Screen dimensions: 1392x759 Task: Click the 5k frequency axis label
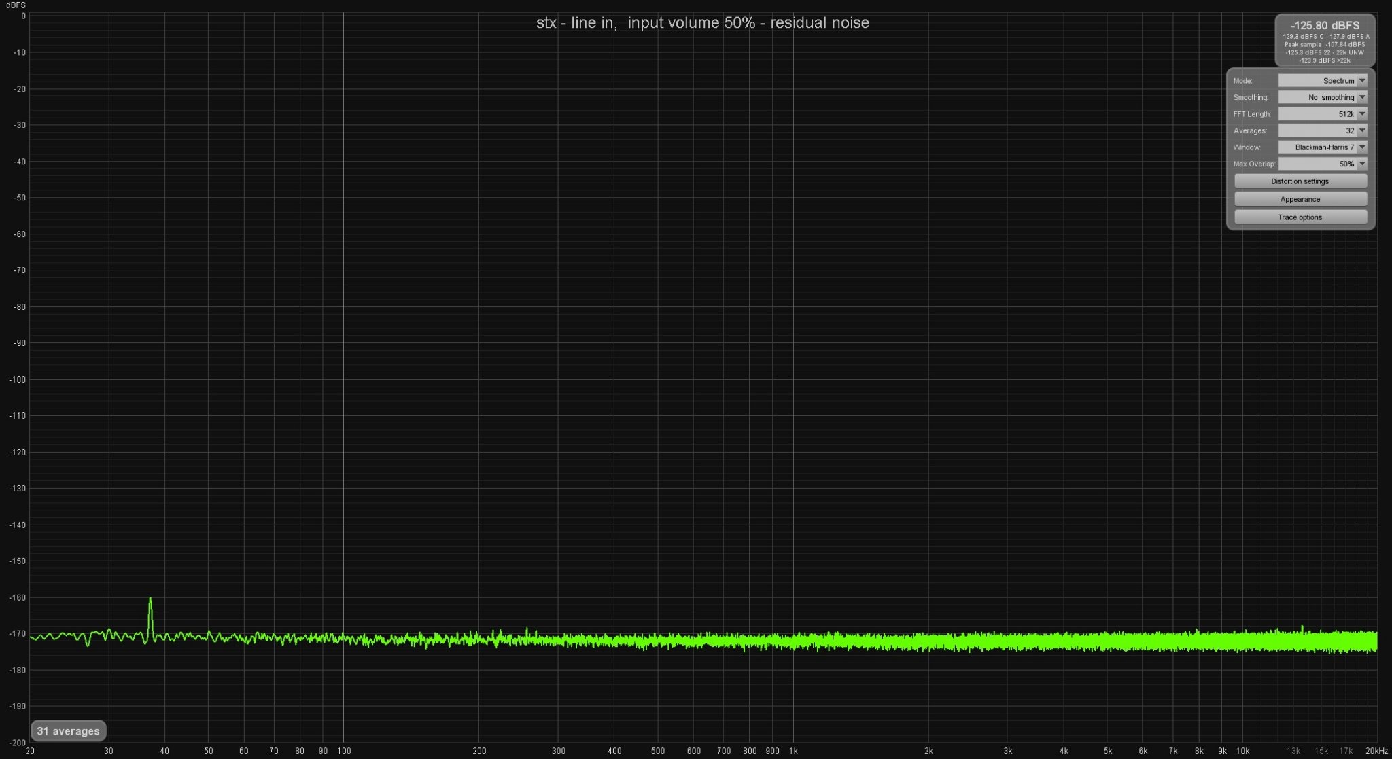click(x=1108, y=751)
